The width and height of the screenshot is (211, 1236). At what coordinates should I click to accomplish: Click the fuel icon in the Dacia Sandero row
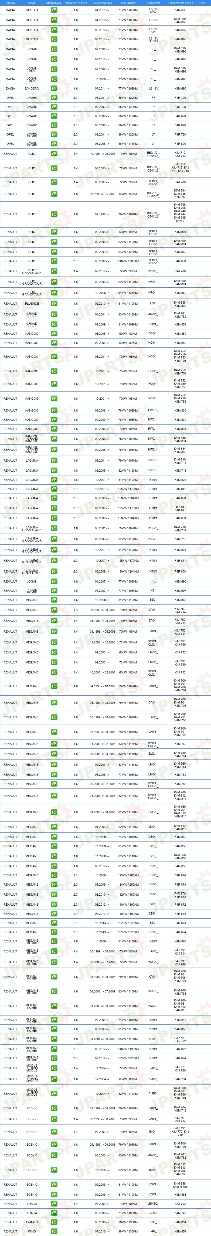point(54,89)
